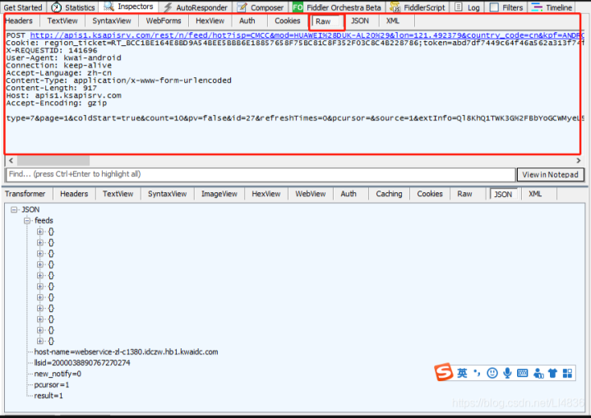This screenshot has height=418, width=591.
Task: Select the host-name=webservice-zl-c1380 node
Action: click(x=126, y=352)
